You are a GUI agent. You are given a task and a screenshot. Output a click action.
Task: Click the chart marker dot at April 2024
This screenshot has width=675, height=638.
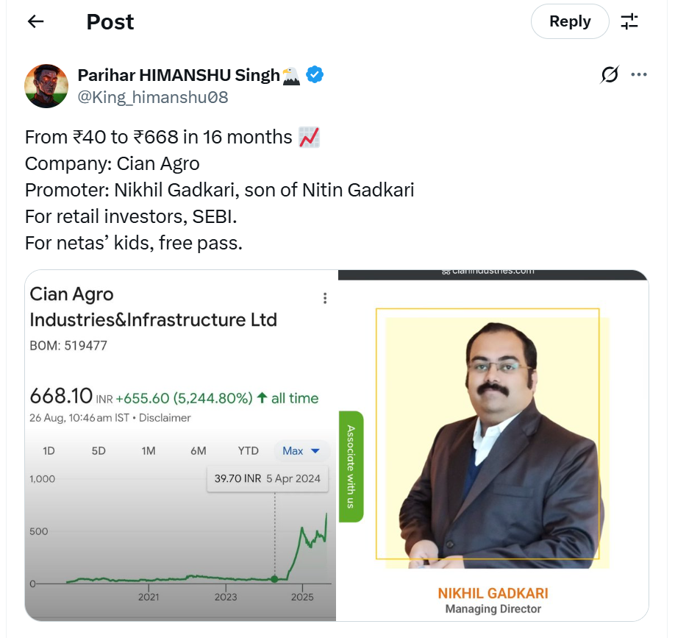[274, 579]
